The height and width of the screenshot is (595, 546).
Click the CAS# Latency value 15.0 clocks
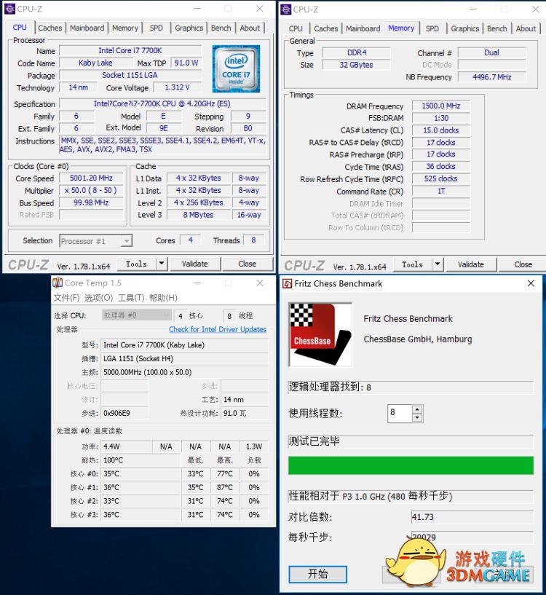tap(441, 130)
